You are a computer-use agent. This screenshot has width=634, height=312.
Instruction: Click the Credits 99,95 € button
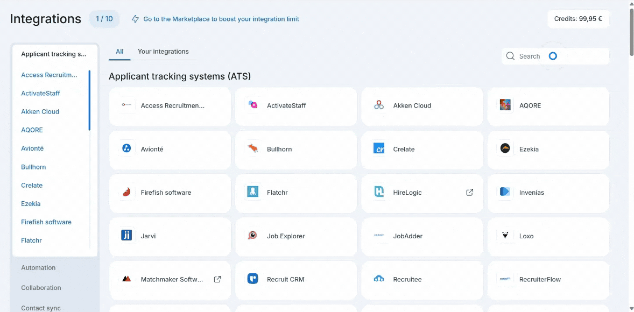578,19
